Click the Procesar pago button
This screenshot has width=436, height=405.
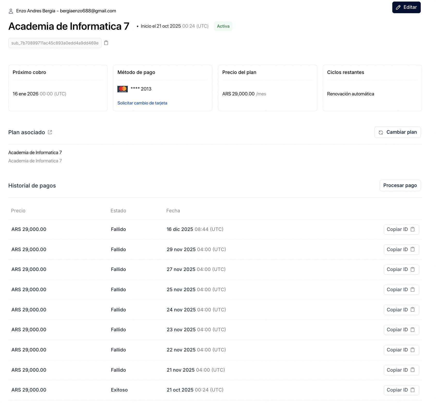pyautogui.click(x=400, y=185)
